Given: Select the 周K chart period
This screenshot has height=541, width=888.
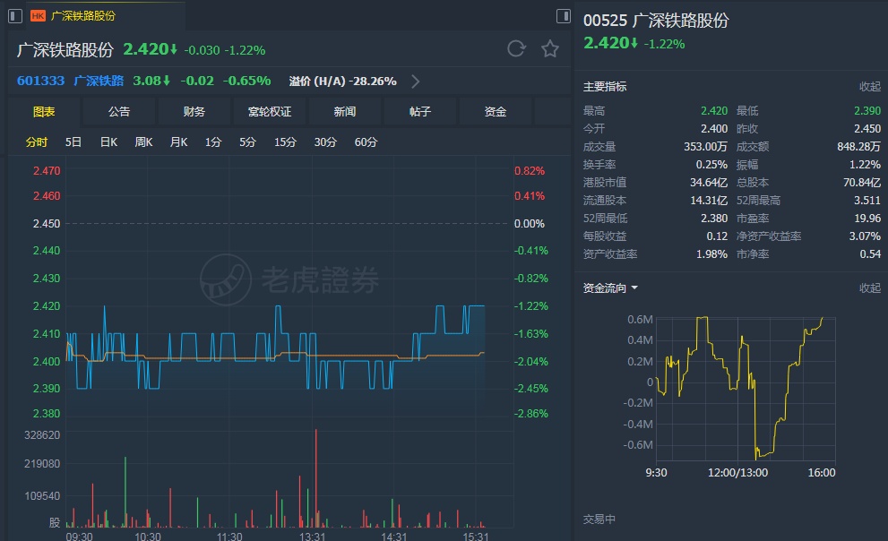Looking at the screenshot, I should click(144, 142).
